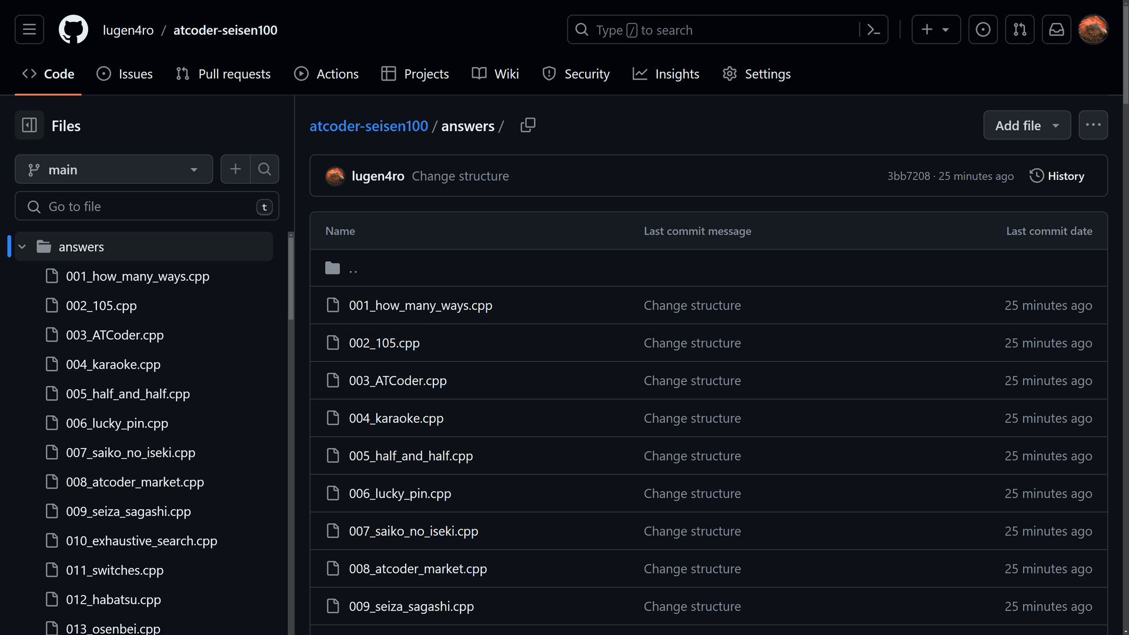Image resolution: width=1129 pixels, height=635 pixels.
Task: Open 005_half_and_half.cpp in the file tree
Action: click(x=128, y=394)
